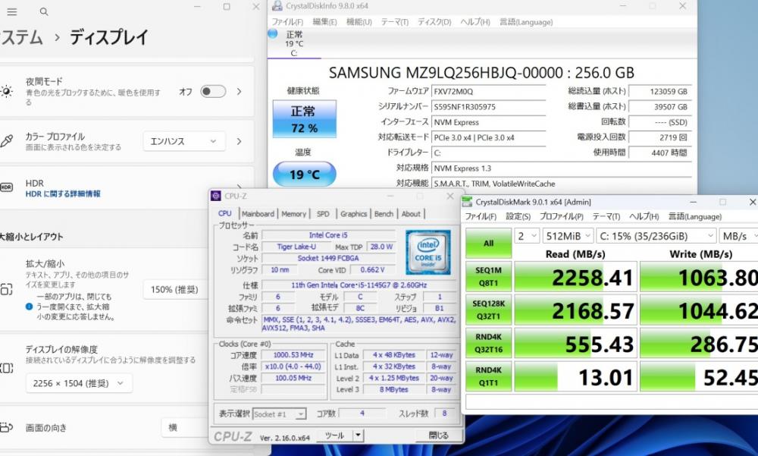The height and width of the screenshot is (456, 758).
Task: Click the display resolution icon
Action: (x=6, y=369)
